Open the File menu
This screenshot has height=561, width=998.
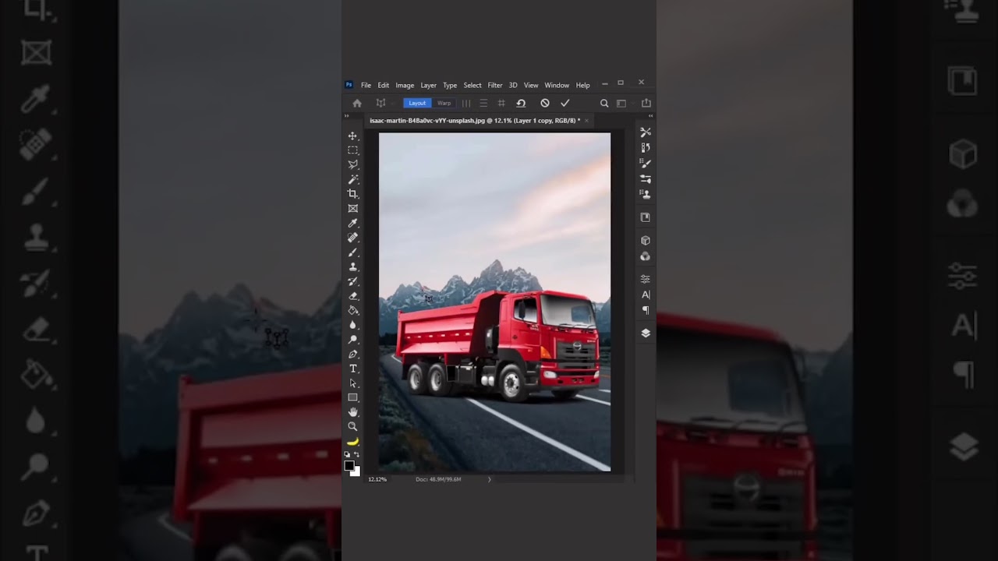(x=366, y=85)
